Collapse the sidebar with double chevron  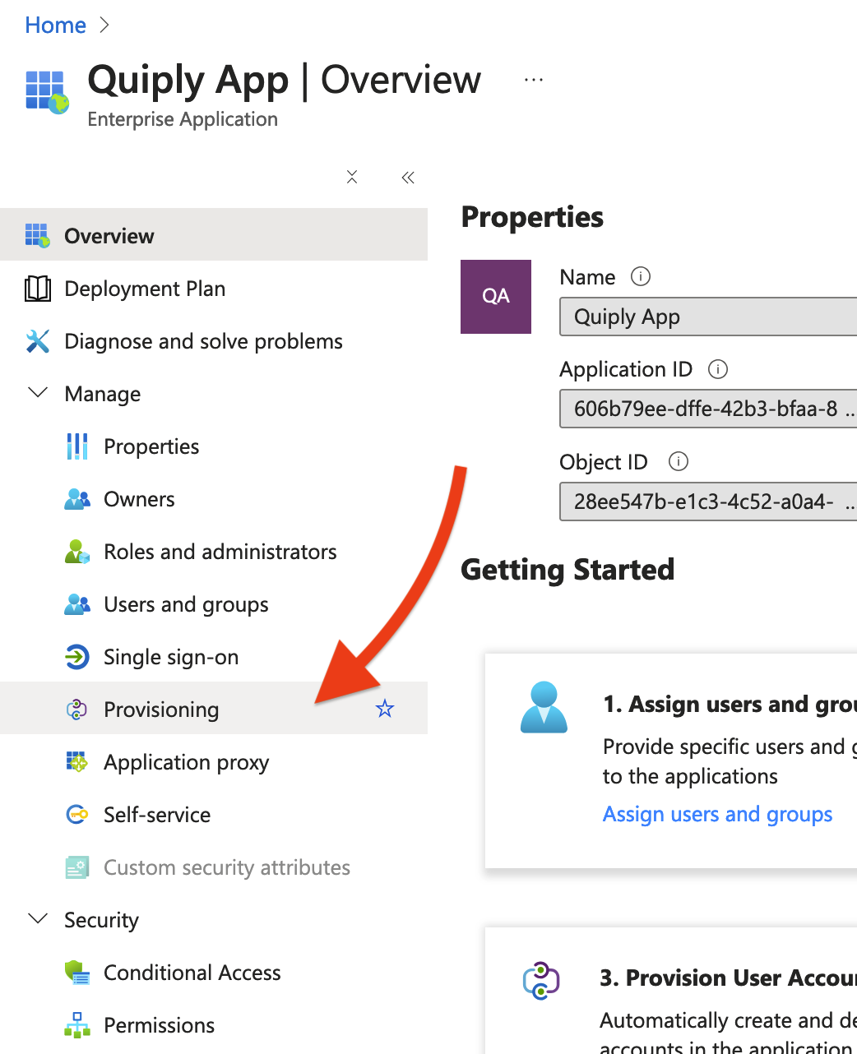[x=408, y=177]
